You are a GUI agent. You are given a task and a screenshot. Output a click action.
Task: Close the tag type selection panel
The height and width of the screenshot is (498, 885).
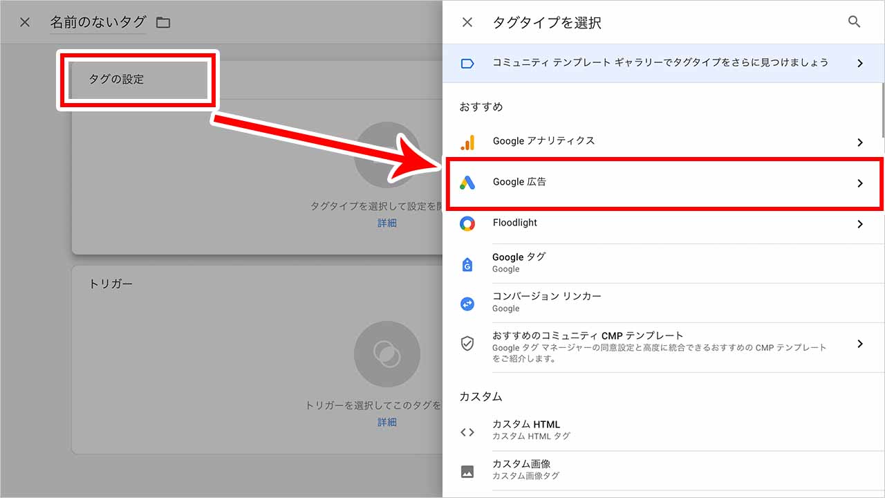click(467, 22)
